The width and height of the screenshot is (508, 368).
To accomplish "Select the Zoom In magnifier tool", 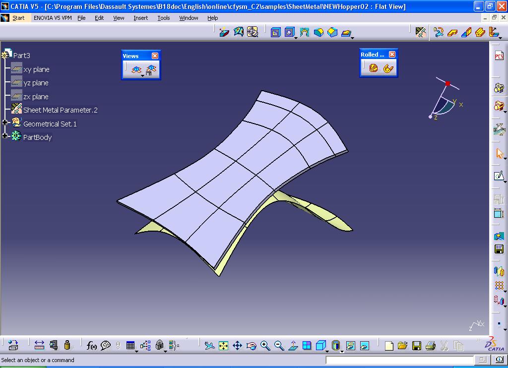I will [x=265, y=345].
